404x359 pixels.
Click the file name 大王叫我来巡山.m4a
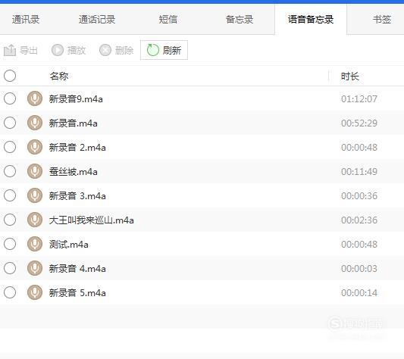pyautogui.click(x=91, y=220)
